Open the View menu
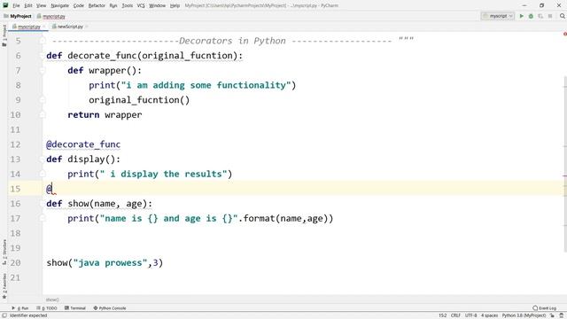This screenshot has height=319, width=567. coord(42,5)
